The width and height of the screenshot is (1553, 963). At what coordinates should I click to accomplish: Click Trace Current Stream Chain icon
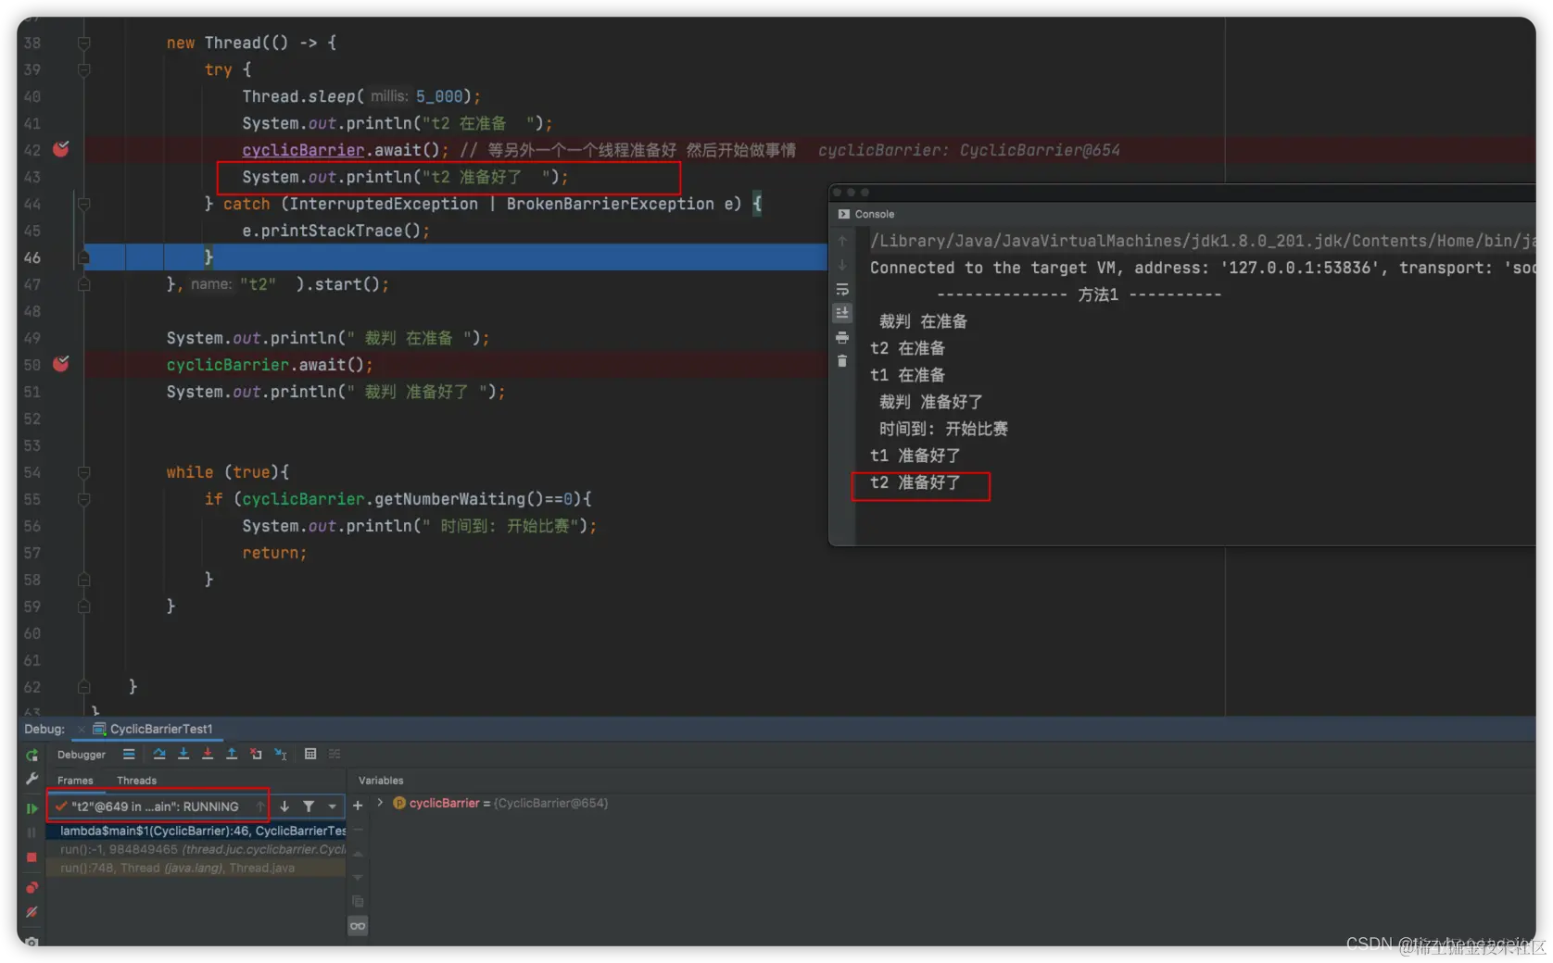tap(335, 754)
